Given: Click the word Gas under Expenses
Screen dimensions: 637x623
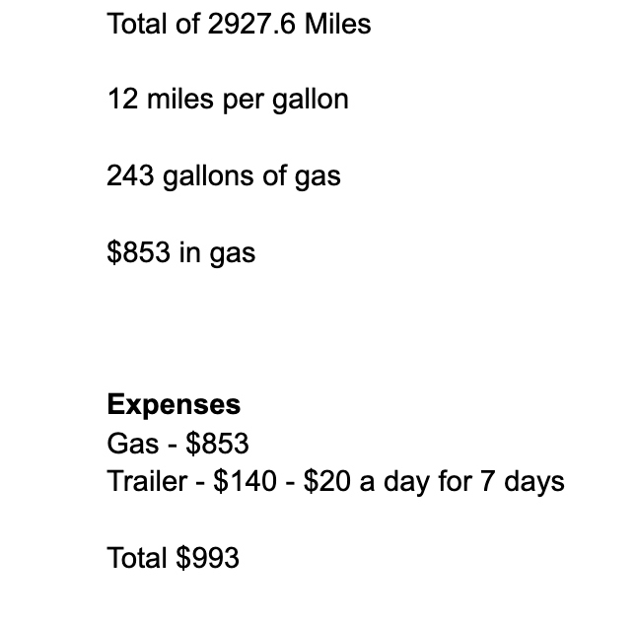Looking at the screenshot, I should click(133, 444).
